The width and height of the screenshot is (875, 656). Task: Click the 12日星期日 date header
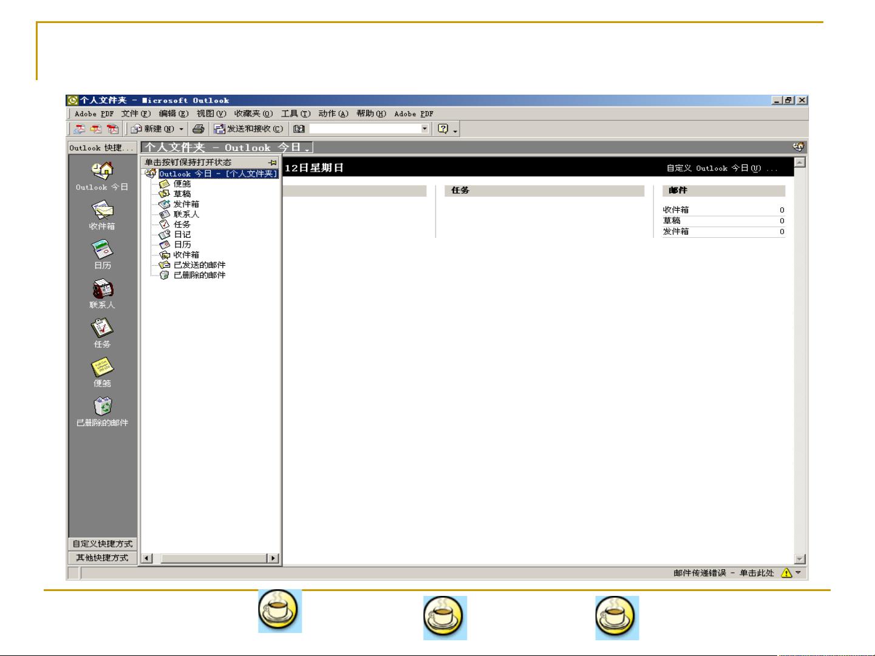314,168
